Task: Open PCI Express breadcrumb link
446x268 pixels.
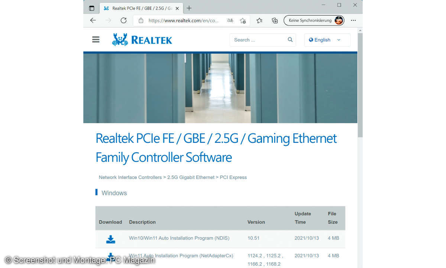Action: [x=233, y=177]
